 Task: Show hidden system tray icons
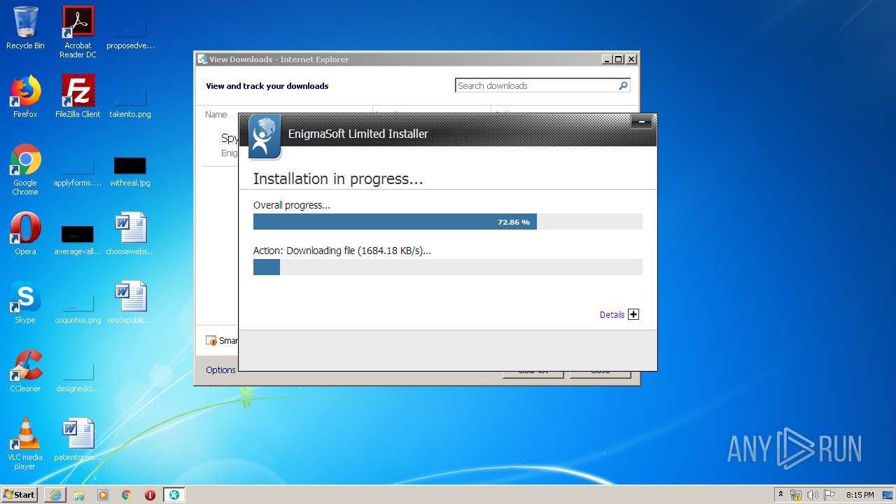click(780, 495)
